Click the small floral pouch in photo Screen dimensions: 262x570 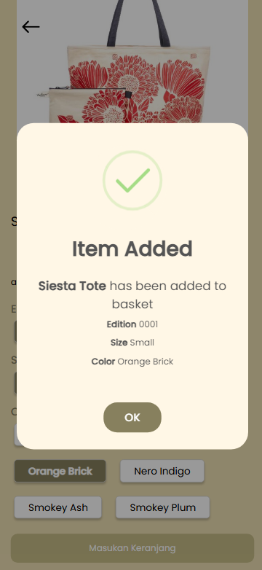87,106
